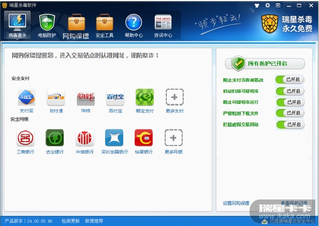Toggle 阻止支付页面被篡改 switch
Image resolution: width=319 pixels, height=226 pixels.
(289, 80)
